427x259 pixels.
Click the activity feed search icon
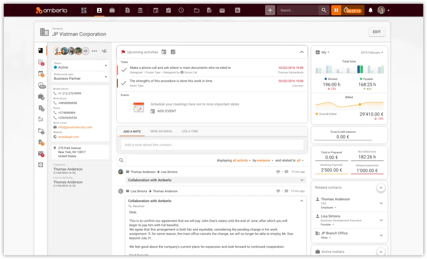(x=121, y=160)
